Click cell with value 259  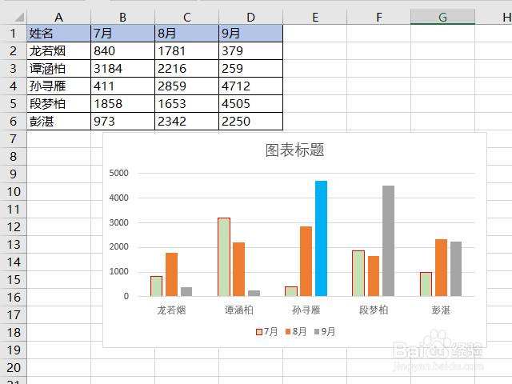(250, 69)
